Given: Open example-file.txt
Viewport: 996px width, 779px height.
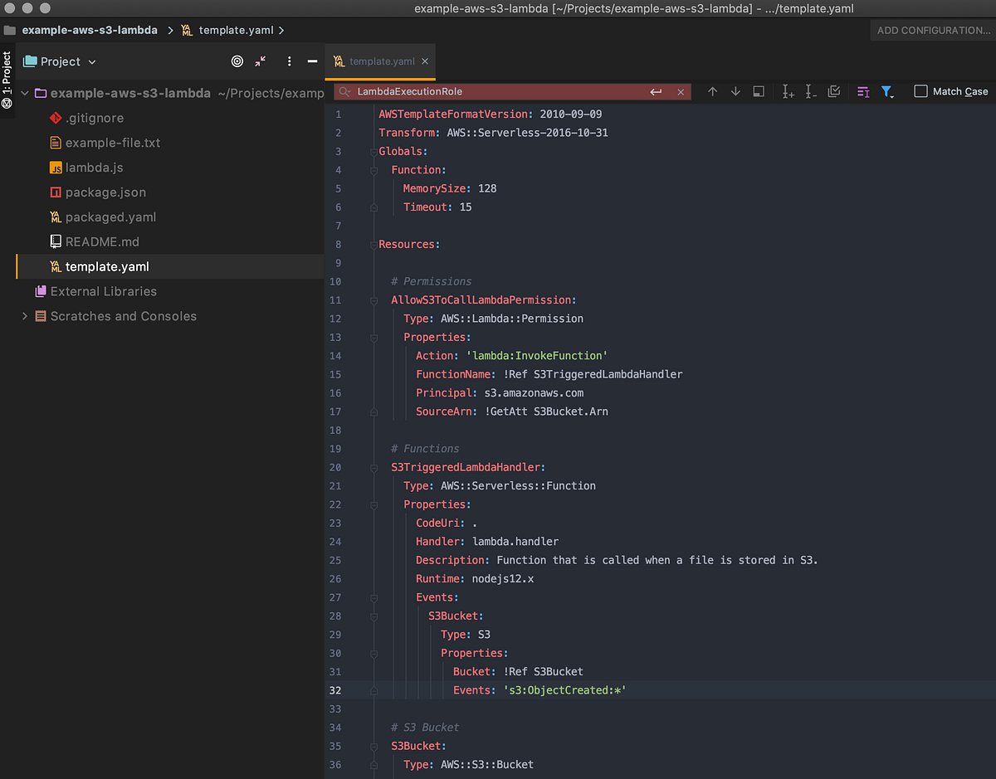Looking at the screenshot, I should pyautogui.click(x=113, y=143).
